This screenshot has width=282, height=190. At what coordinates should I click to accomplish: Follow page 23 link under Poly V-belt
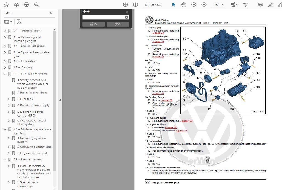[158, 33]
